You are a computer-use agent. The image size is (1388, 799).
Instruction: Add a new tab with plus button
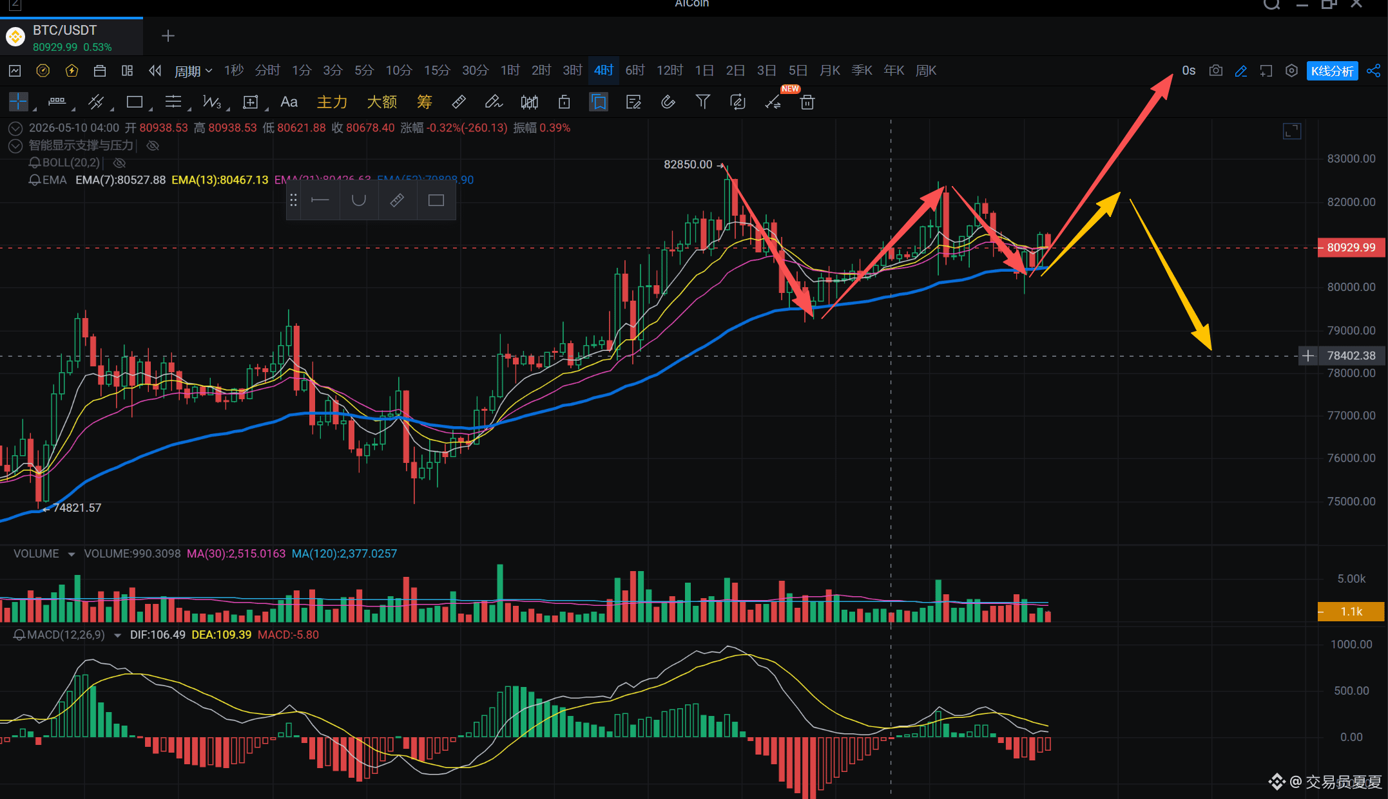tap(168, 36)
